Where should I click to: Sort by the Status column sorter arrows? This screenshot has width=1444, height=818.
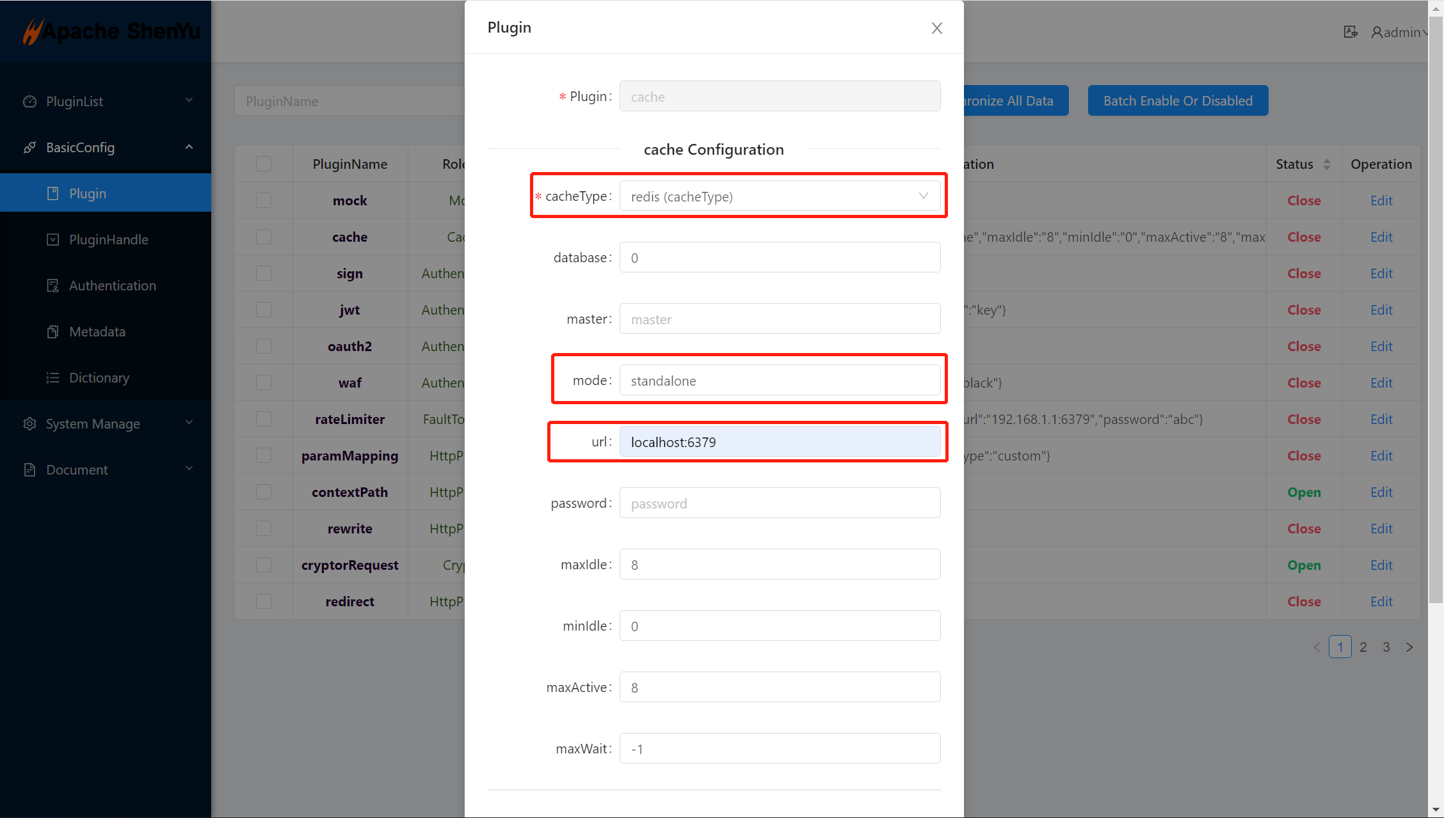pyautogui.click(x=1327, y=164)
